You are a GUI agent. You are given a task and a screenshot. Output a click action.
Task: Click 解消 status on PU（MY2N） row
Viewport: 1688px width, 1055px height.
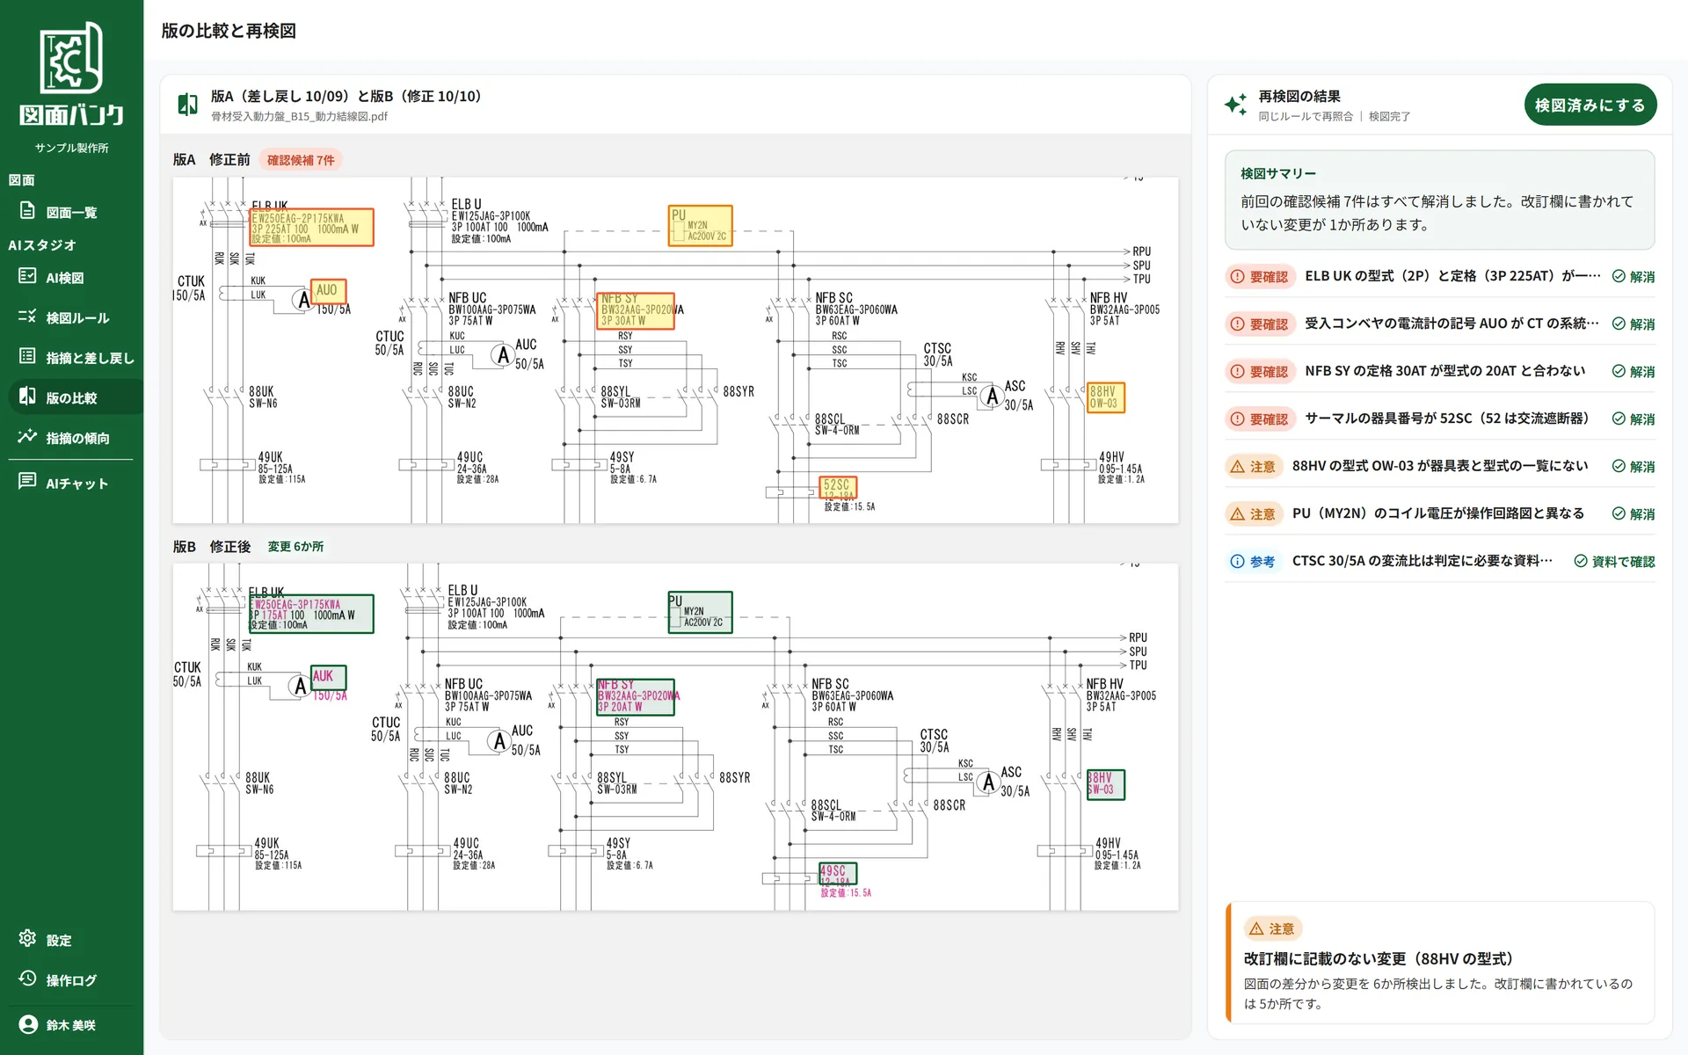1633,513
